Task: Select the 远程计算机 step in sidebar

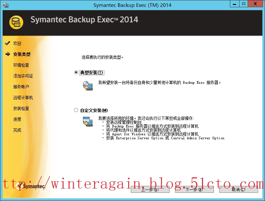Action: [23, 98]
